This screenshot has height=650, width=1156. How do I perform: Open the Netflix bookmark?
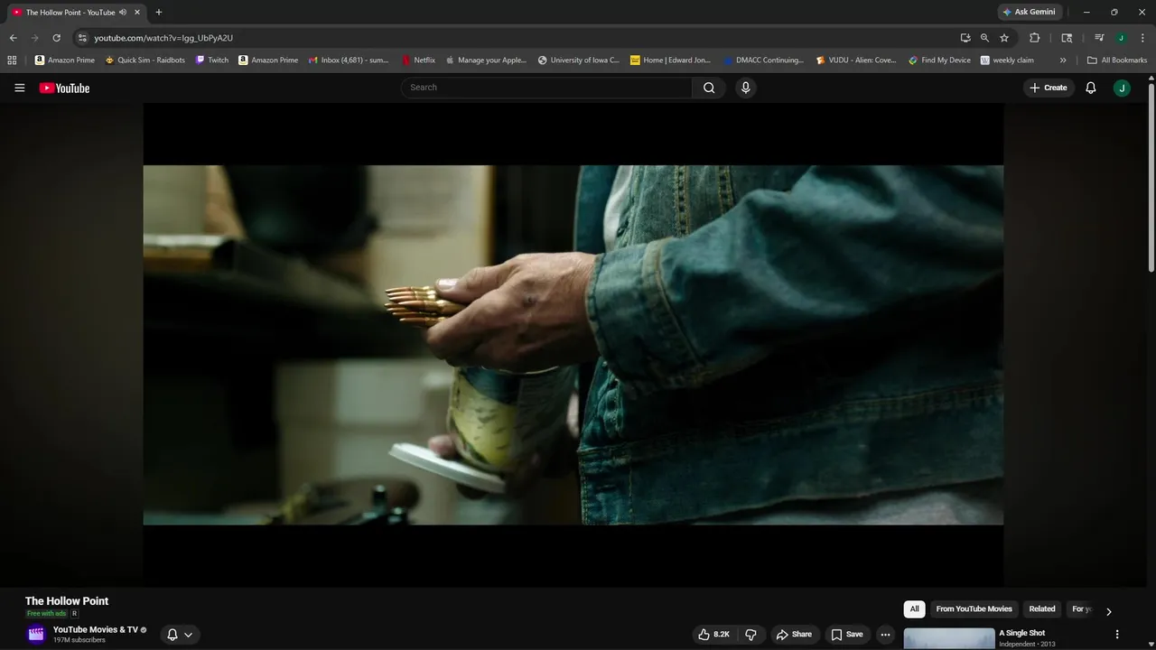pyautogui.click(x=419, y=60)
